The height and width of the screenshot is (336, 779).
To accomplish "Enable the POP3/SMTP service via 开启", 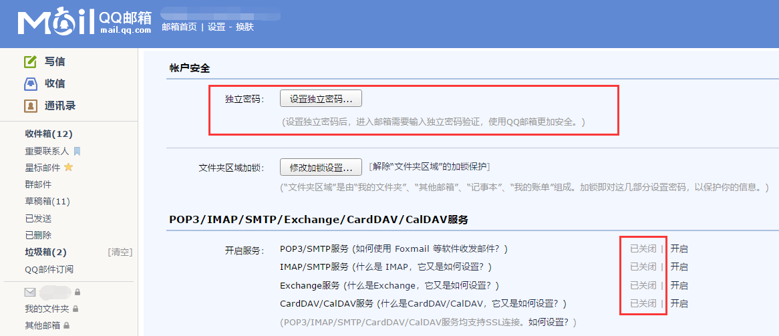I will 679,249.
